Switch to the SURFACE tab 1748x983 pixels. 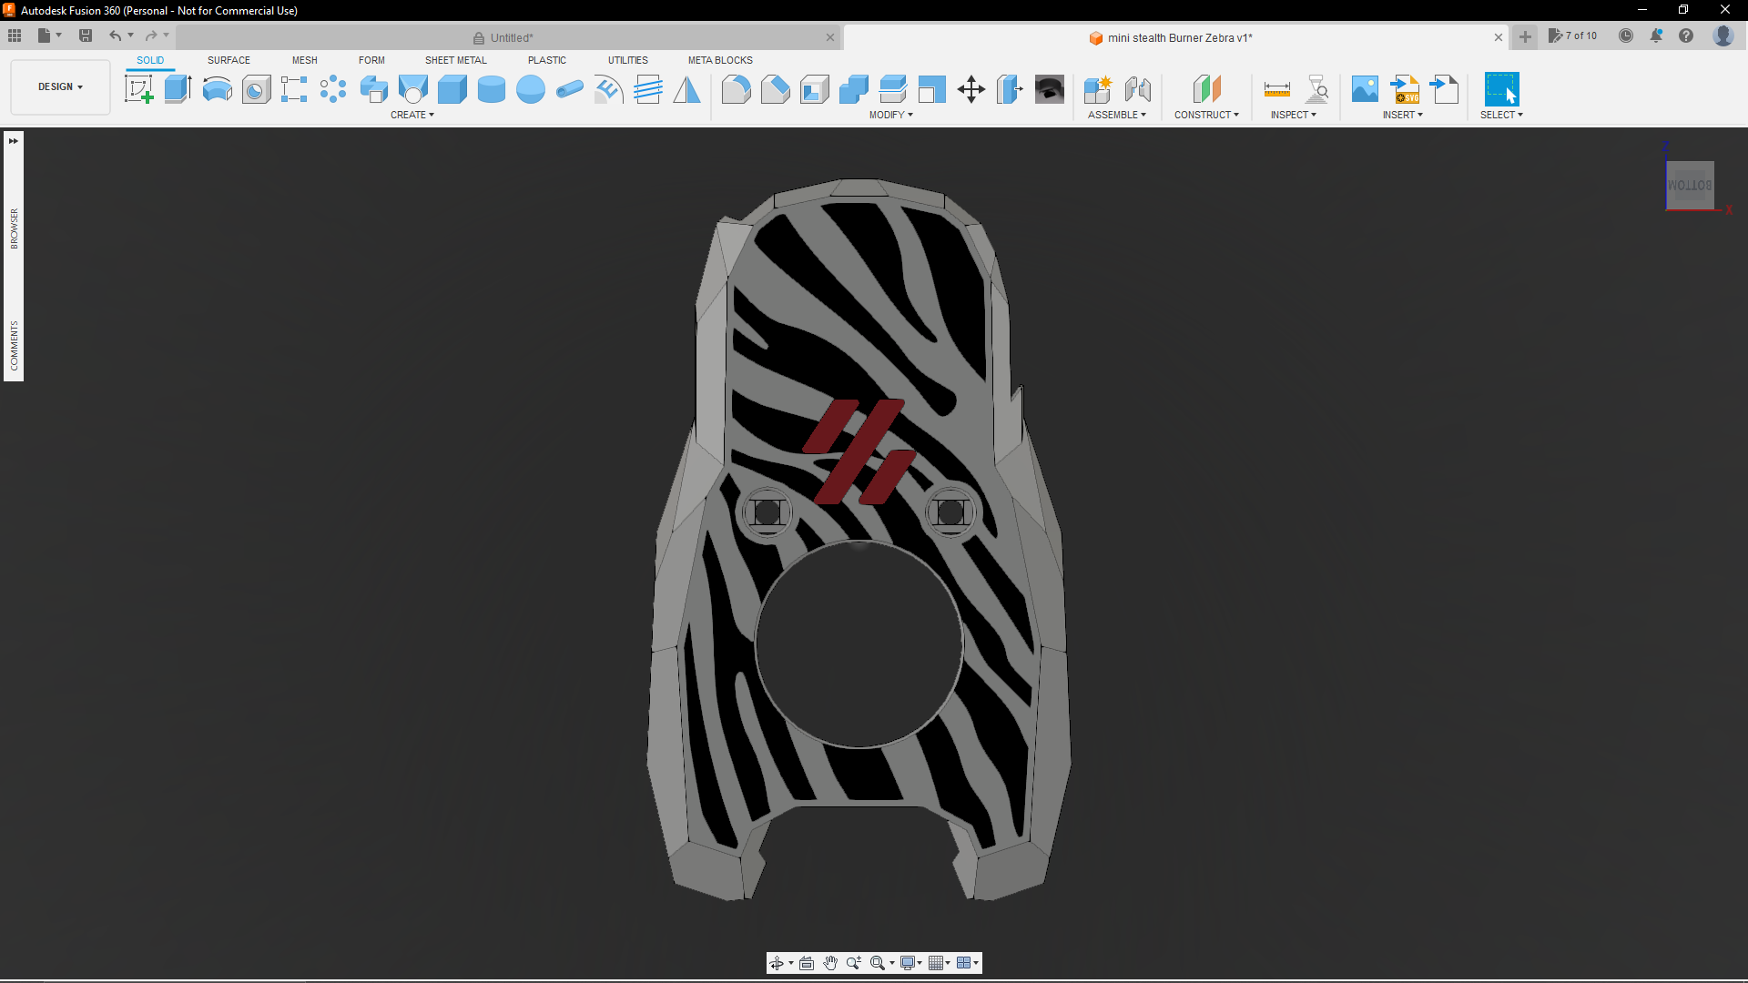point(228,60)
